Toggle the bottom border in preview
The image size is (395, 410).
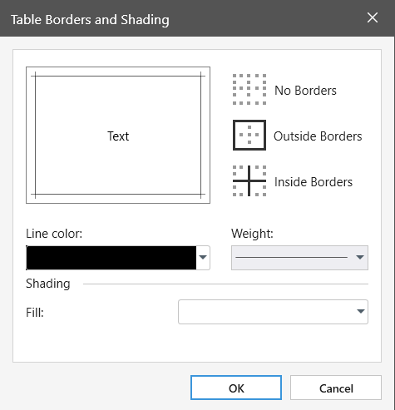pyautogui.click(x=118, y=195)
